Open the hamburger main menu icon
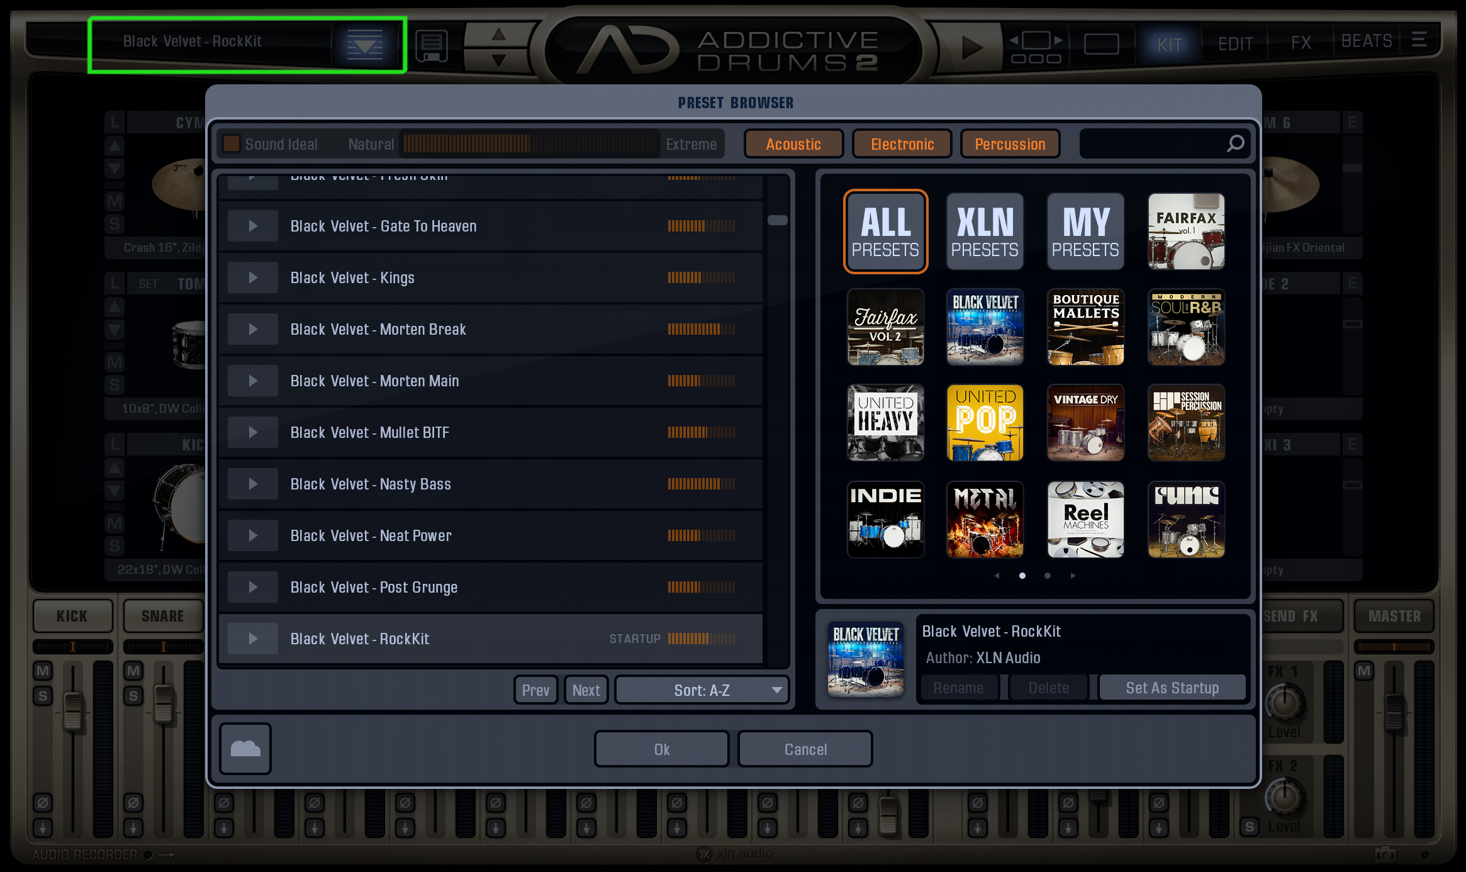Viewport: 1466px width, 872px height. [1419, 40]
